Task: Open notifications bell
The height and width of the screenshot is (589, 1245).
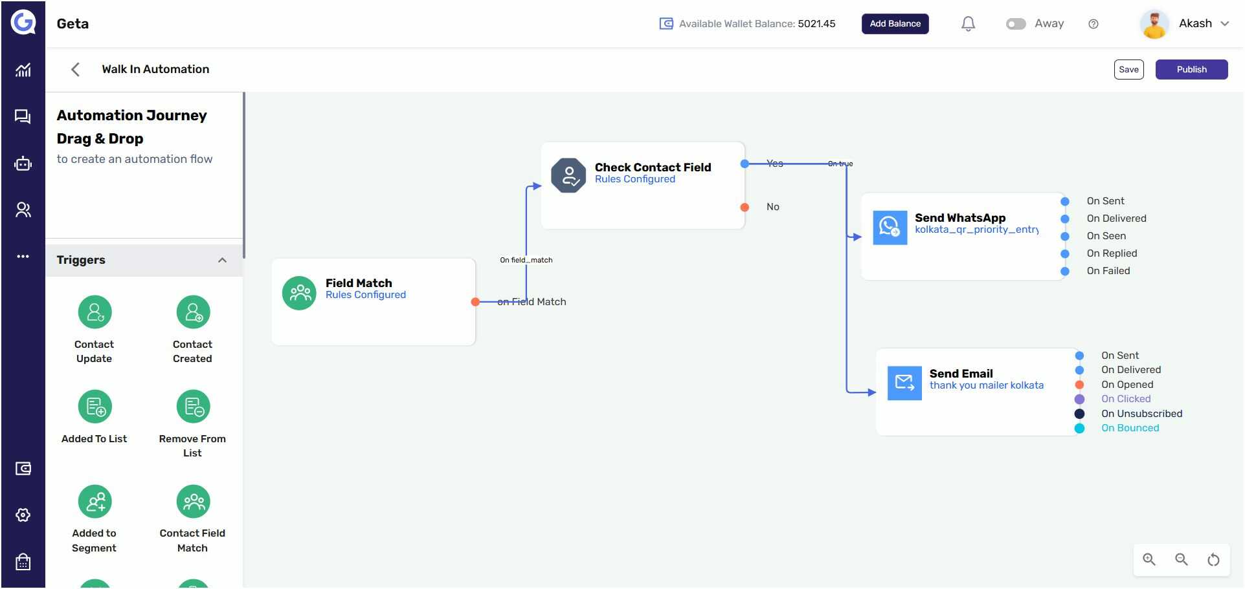Action: coord(968,24)
